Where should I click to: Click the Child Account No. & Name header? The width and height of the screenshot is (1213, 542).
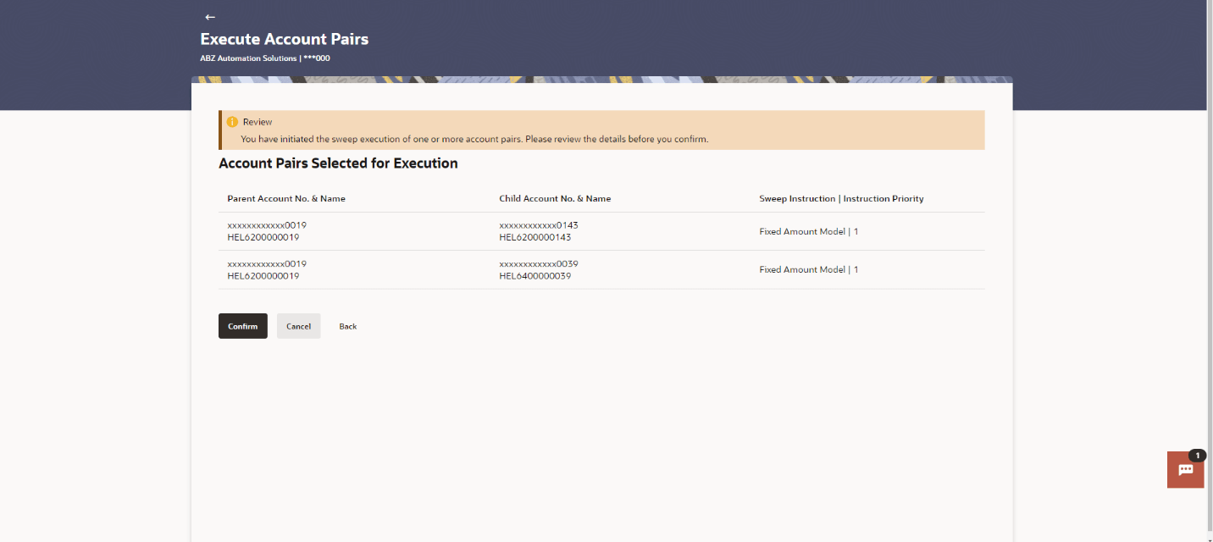[555, 199]
